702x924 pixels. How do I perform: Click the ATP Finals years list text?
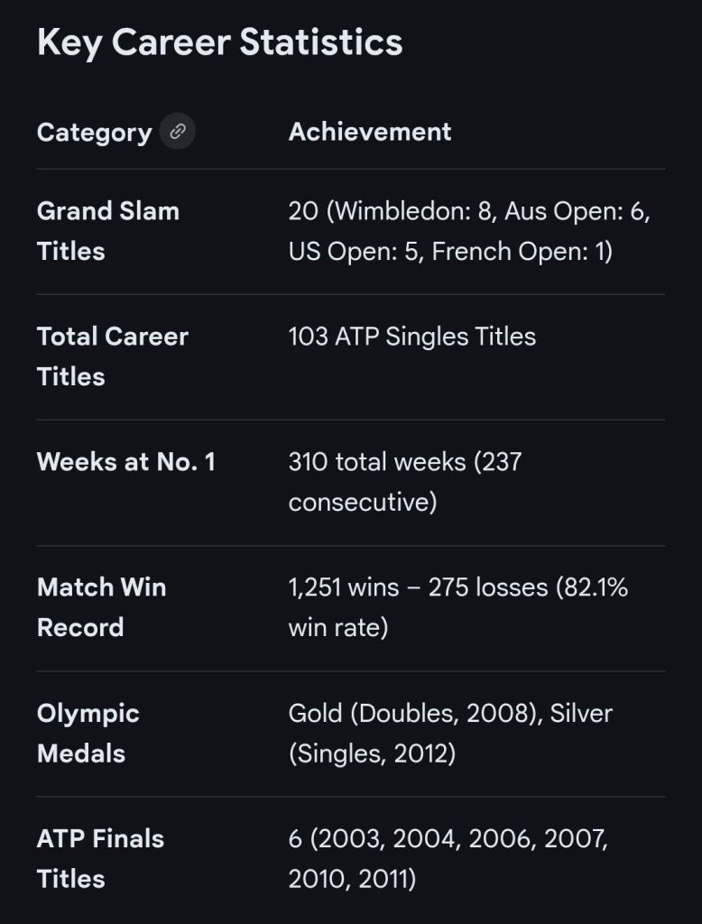(x=448, y=858)
